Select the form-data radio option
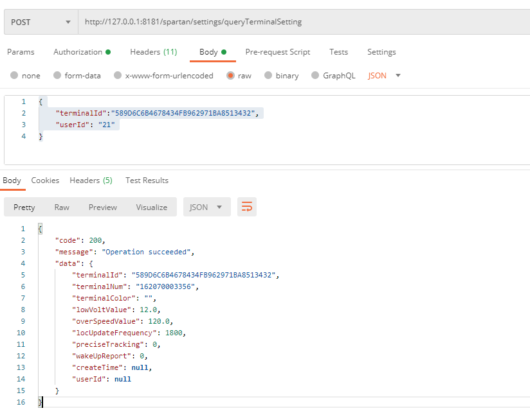The width and height of the screenshot is (530, 413). tap(57, 76)
